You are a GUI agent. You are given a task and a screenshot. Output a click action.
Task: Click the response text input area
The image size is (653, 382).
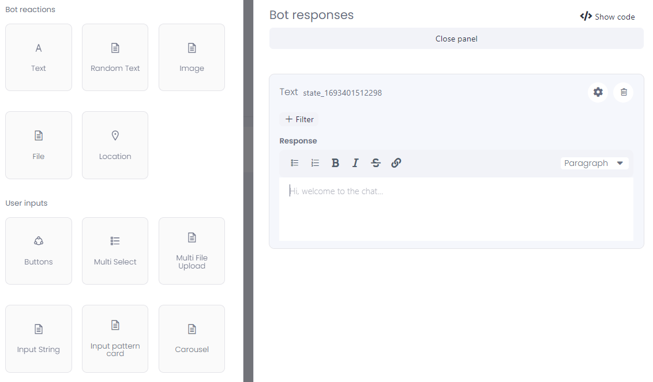(456, 208)
